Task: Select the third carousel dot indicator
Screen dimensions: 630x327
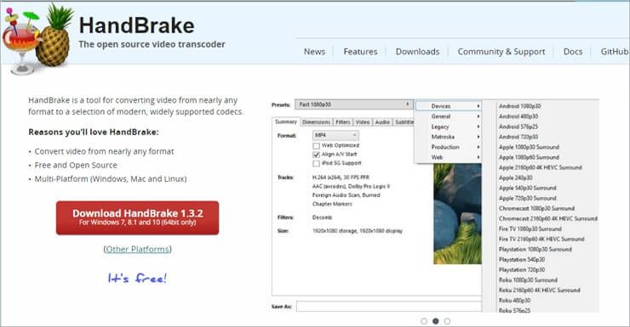Action: (447, 321)
